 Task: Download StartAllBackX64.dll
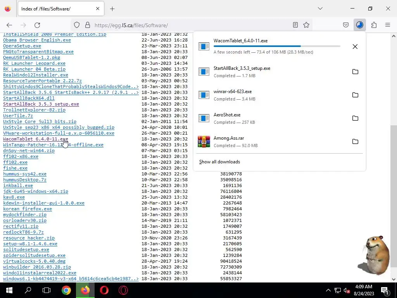tap(29, 98)
